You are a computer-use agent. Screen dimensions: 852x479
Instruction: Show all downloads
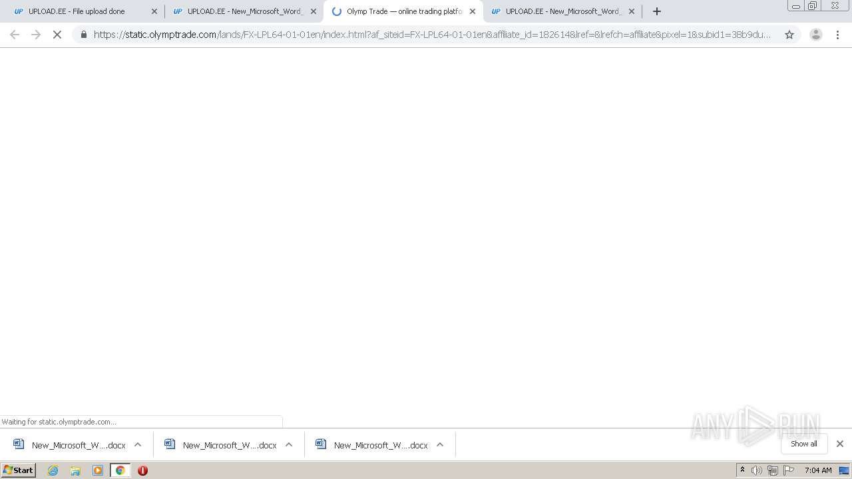(x=804, y=444)
